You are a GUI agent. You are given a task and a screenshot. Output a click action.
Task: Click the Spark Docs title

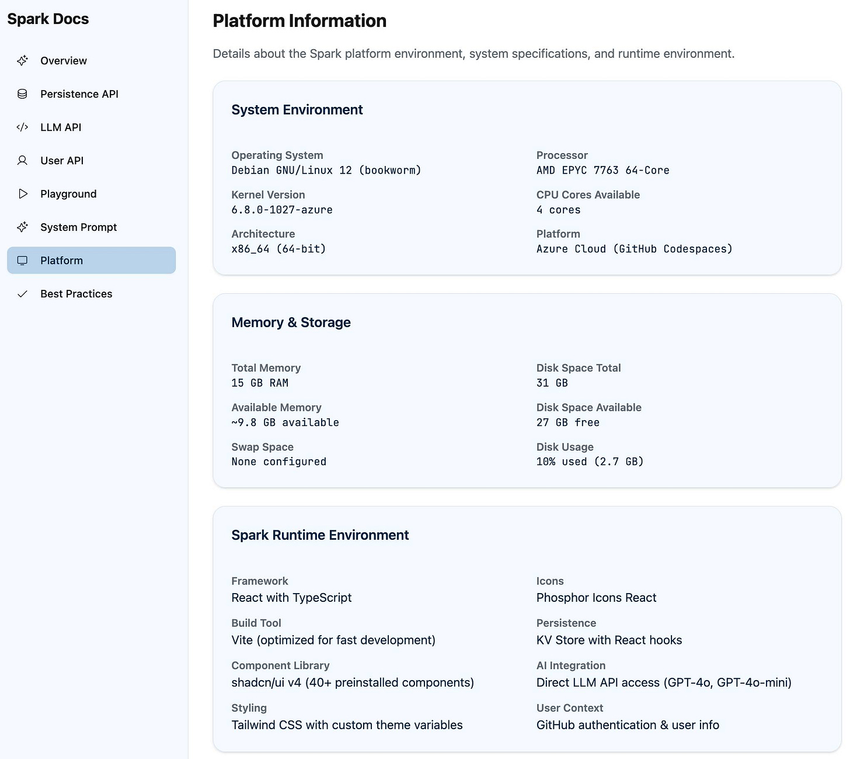click(x=48, y=19)
